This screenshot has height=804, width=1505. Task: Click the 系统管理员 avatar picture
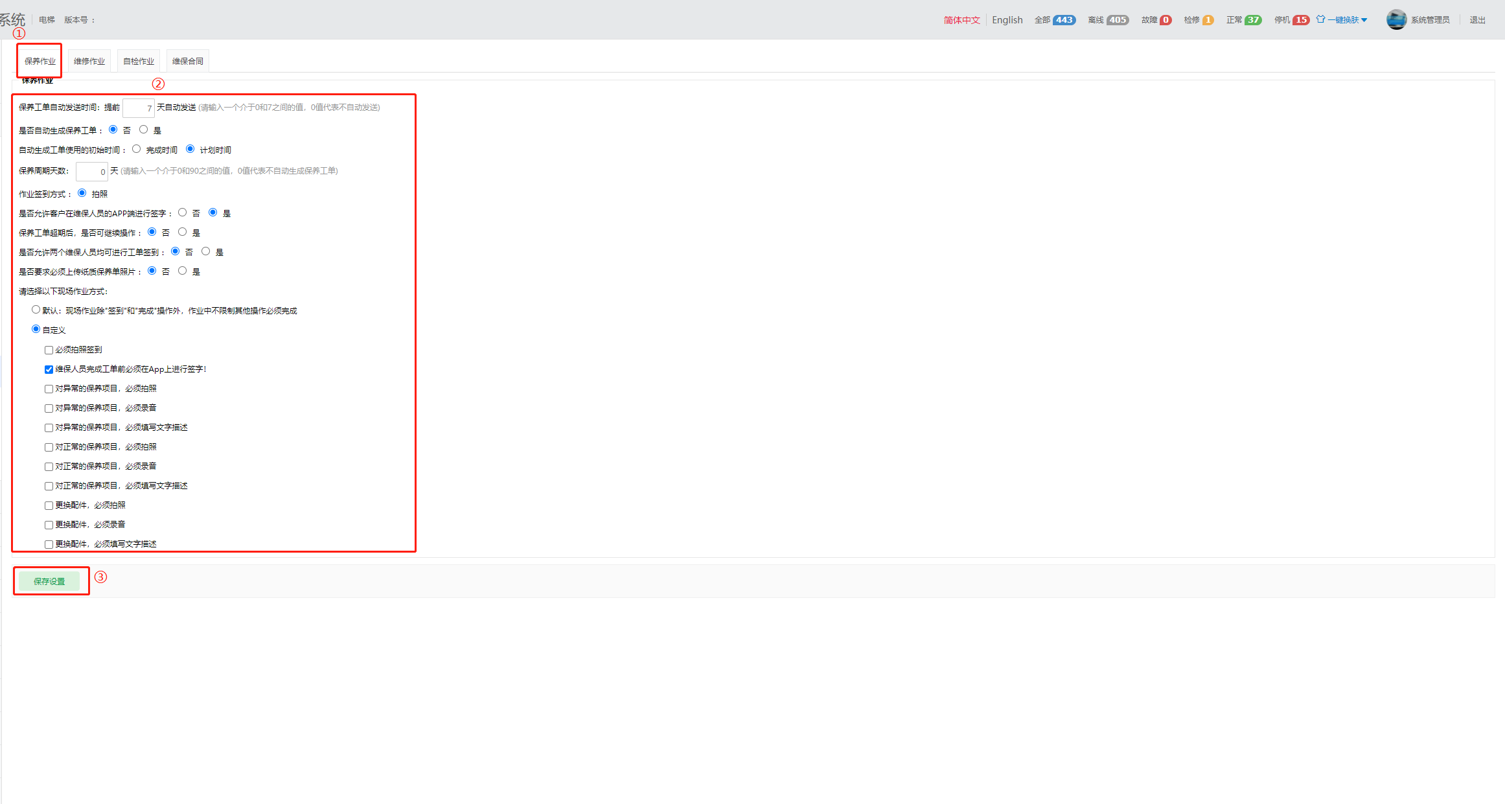pyautogui.click(x=1396, y=19)
